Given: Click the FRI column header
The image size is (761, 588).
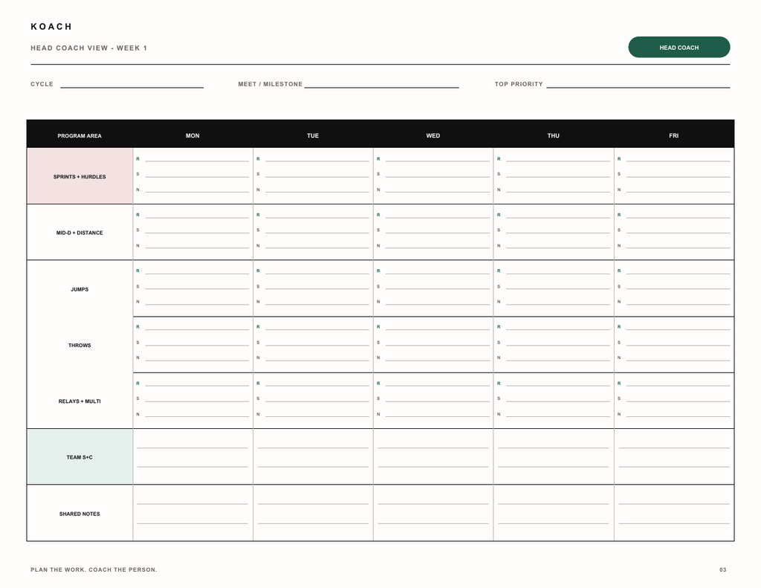Looking at the screenshot, I should point(673,135).
